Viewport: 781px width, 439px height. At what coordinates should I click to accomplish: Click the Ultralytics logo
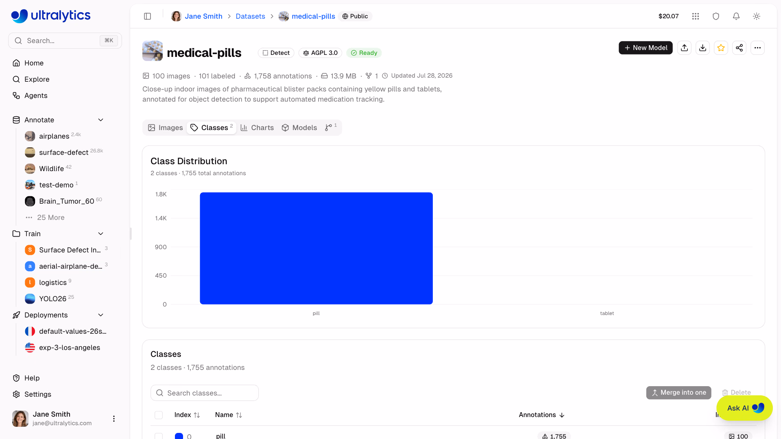click(x=51, y=16)
